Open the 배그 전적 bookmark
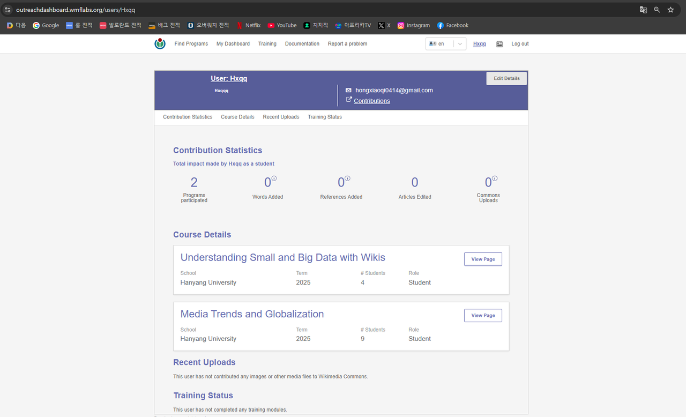Screen dimensions: 686x417 point(164,25)
